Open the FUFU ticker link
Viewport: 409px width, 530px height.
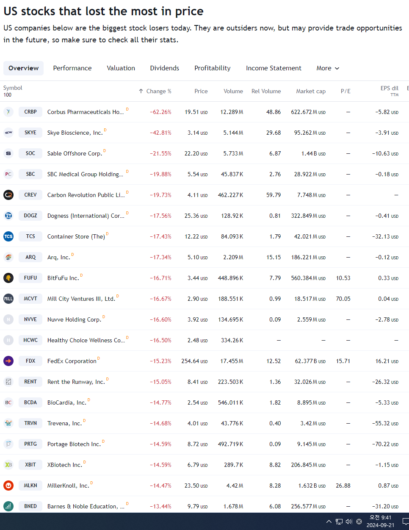[x=30, y=278]
